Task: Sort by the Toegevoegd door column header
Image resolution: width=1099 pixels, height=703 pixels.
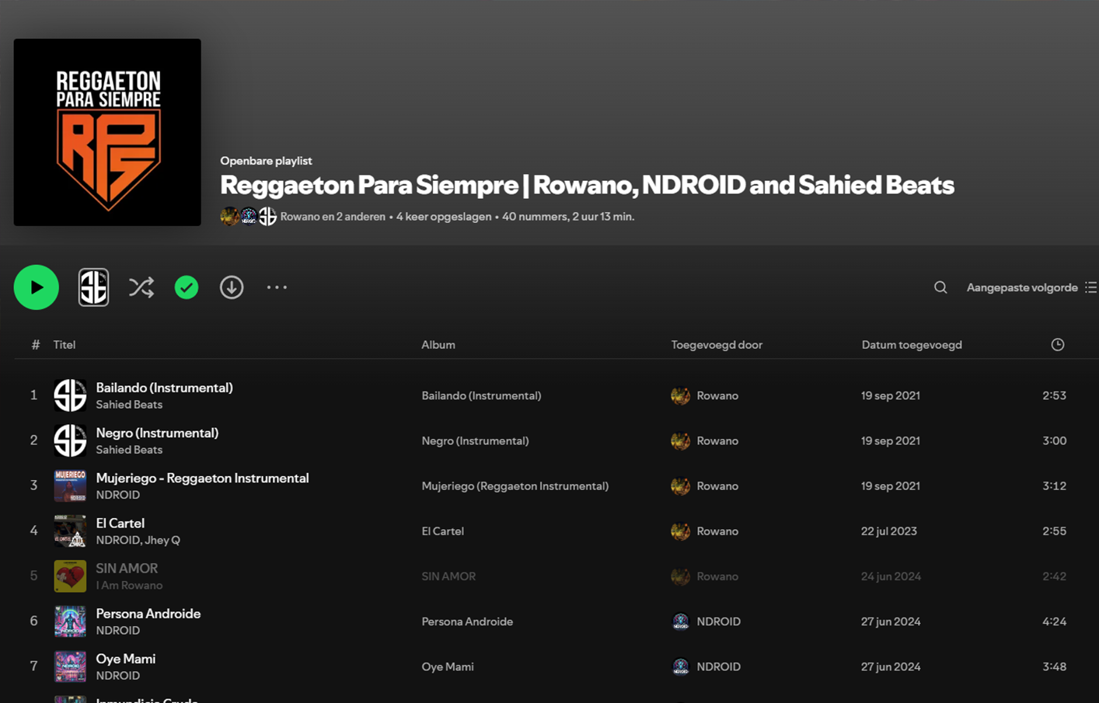Action: click(717, 345)
